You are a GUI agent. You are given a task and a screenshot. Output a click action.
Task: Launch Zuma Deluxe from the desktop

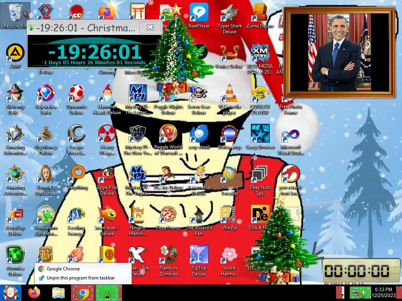pyautogui.click(x=260, y=15)
